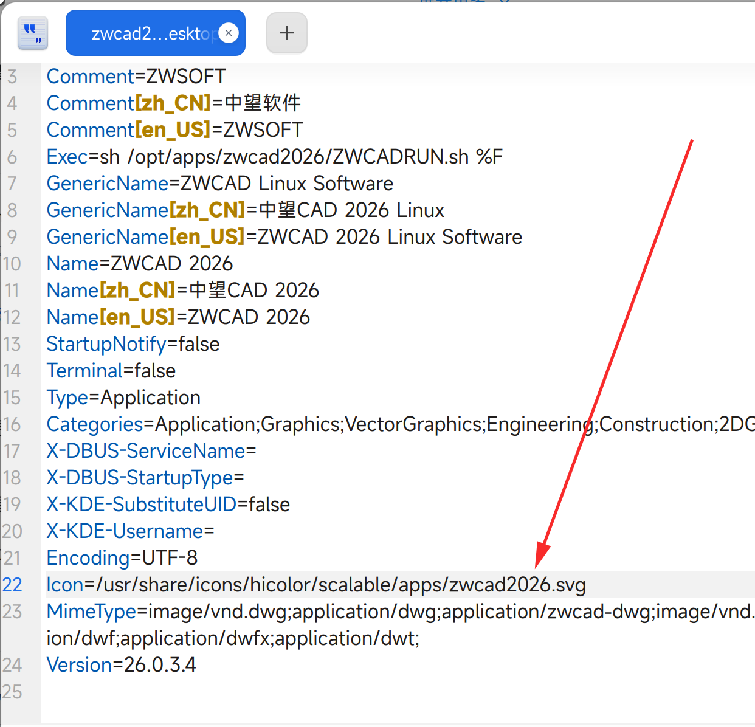755x727 pixels.
Task: Click the "Name[en_US]" key on line 12
Action: click(x=111, y=317)
